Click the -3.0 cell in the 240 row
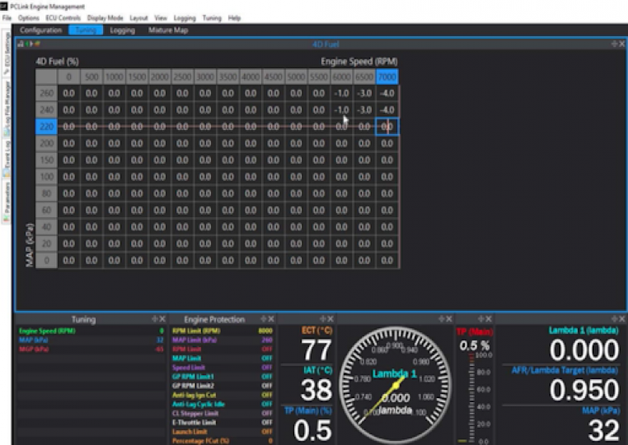 coord(364,110)
